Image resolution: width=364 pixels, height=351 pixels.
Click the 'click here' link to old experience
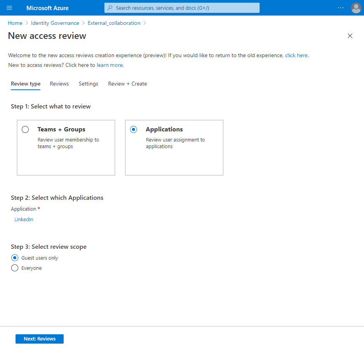coord(296,55)
